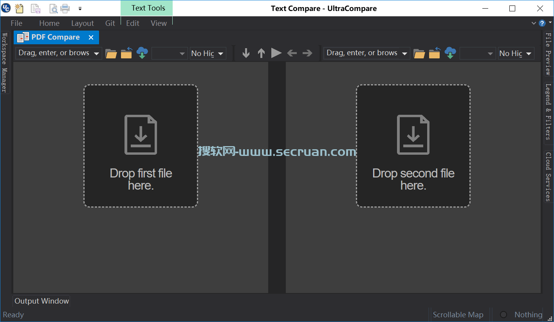The width and height of the screenshot is (554, 322).
Task: Click the UltraCompare application logo icon
Action: (6, 8)
